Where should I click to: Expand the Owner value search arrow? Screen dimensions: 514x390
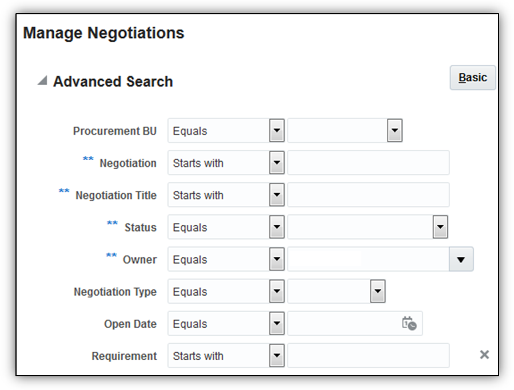[x=461, y=260]
